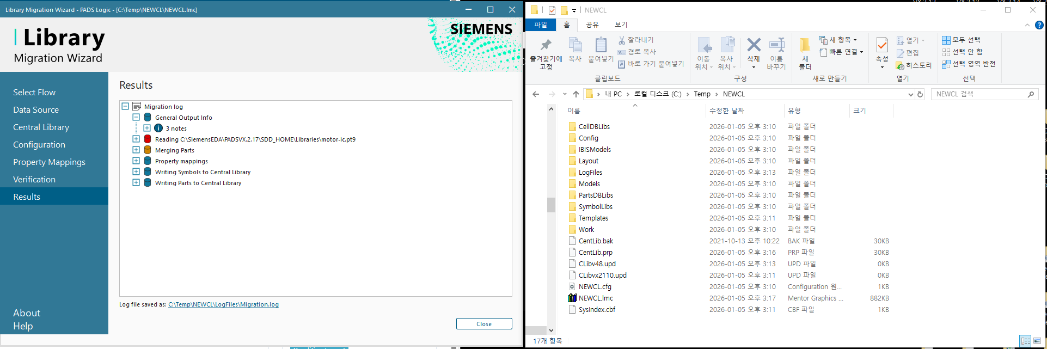Click the blue info icon beside 3 notes
The image size is (1047, 349).
coord(158,128)
